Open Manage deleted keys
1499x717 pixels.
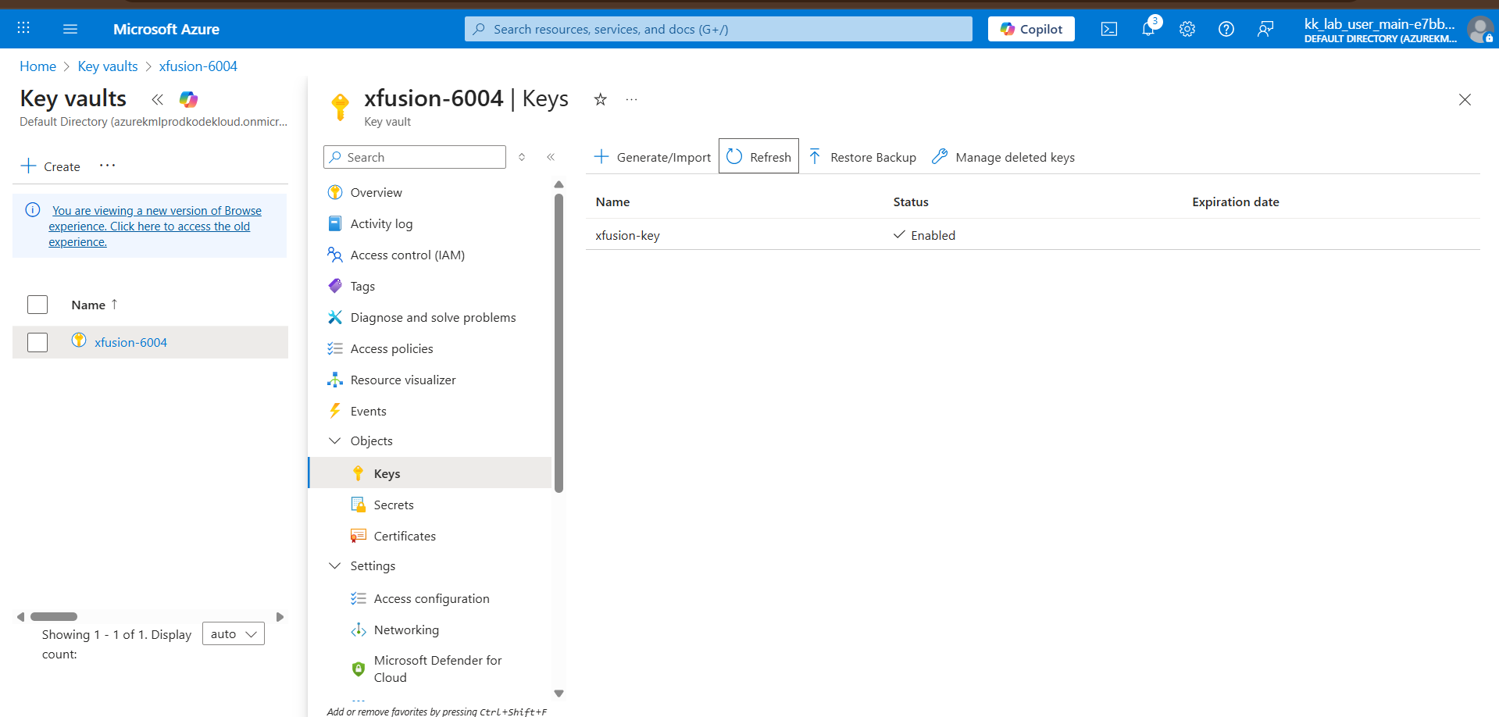[x=1004, y=157]
